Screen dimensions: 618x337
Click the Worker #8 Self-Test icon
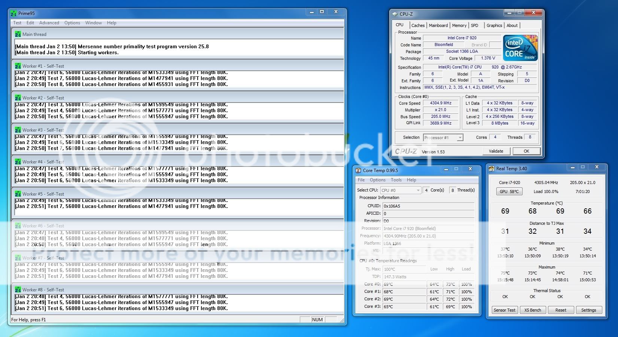click(18, 289)
